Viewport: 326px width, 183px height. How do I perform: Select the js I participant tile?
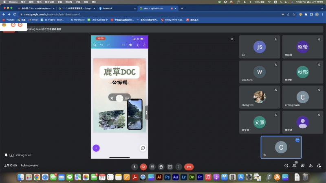tap(260, 47)
